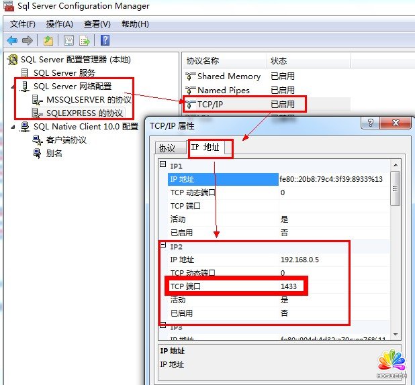
Task: Click the Forward arrow toolbar icon
Action: pos(28,41)
